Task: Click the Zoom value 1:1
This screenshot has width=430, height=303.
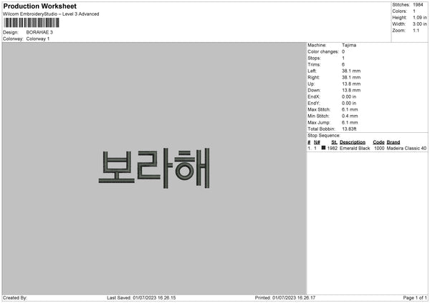Action: click(416, 31)
